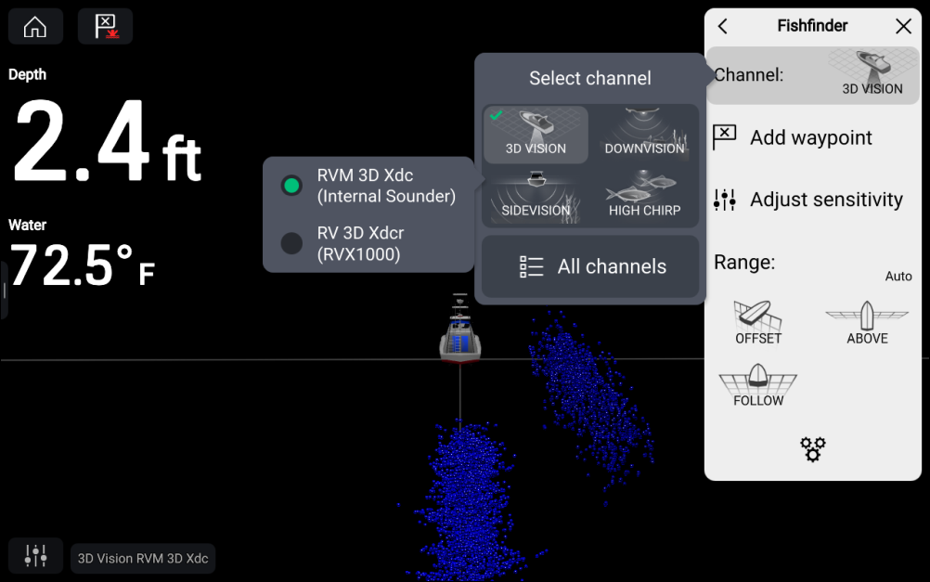Open the sensitivity sliders button at bottom-left

coord(35,556)
